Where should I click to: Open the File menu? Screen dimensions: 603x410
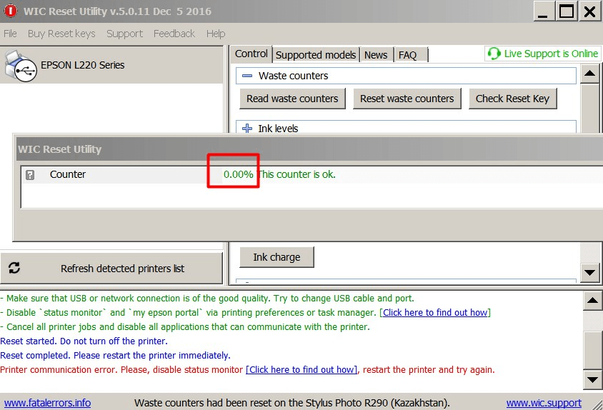tap(10, 34)
